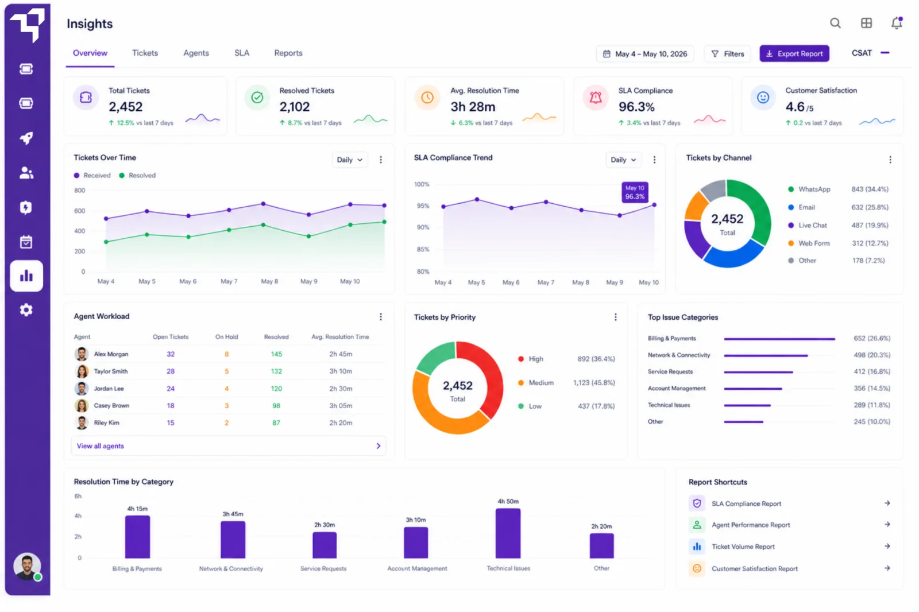Screen dimensions: 919x612
Task: Click Ticket Volume Report chart icon
Action: click(697, 547)
